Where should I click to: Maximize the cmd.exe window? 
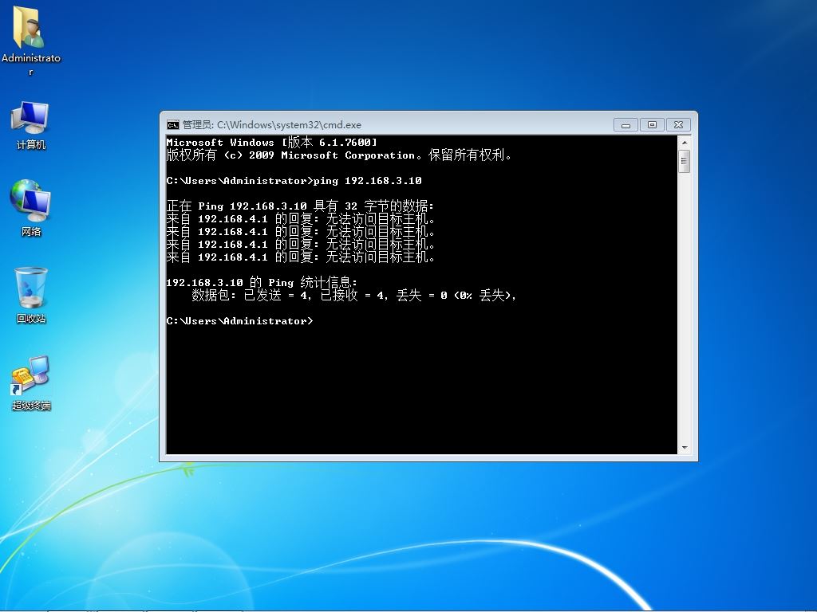tap(652, 125)
